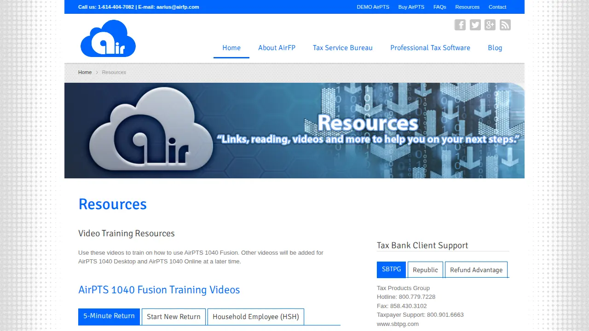Go to DEMO AirPTS link

[373, 7]
